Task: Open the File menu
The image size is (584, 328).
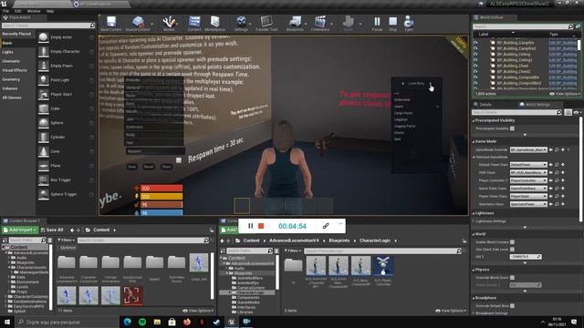Action: (5, 11)
